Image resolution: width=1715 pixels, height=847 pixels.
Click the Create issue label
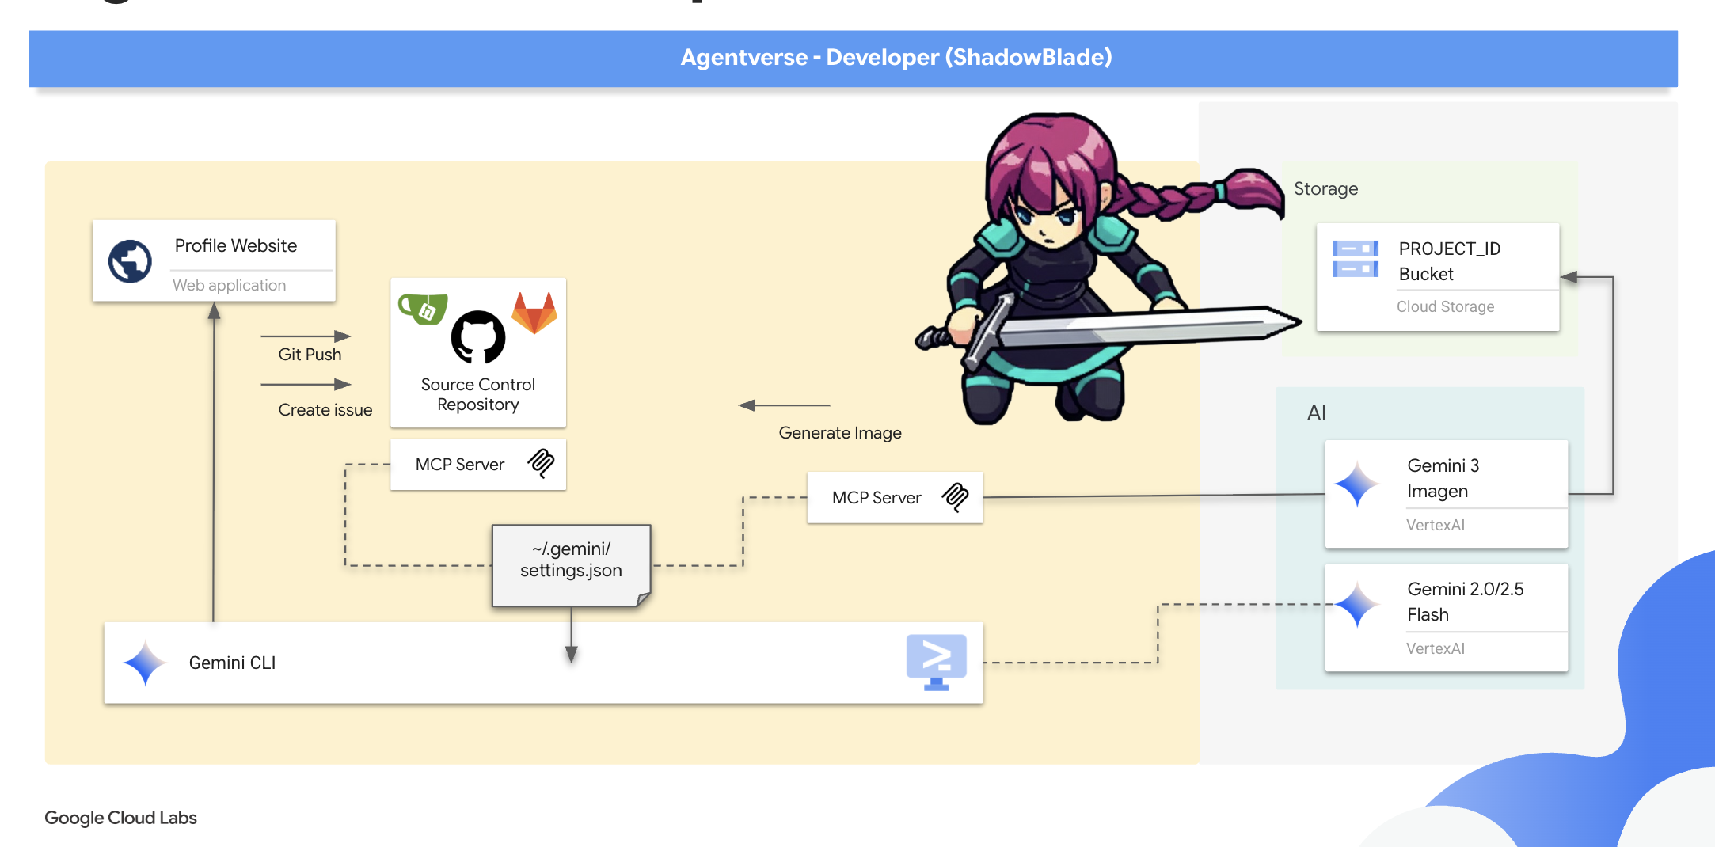(325, 410)
